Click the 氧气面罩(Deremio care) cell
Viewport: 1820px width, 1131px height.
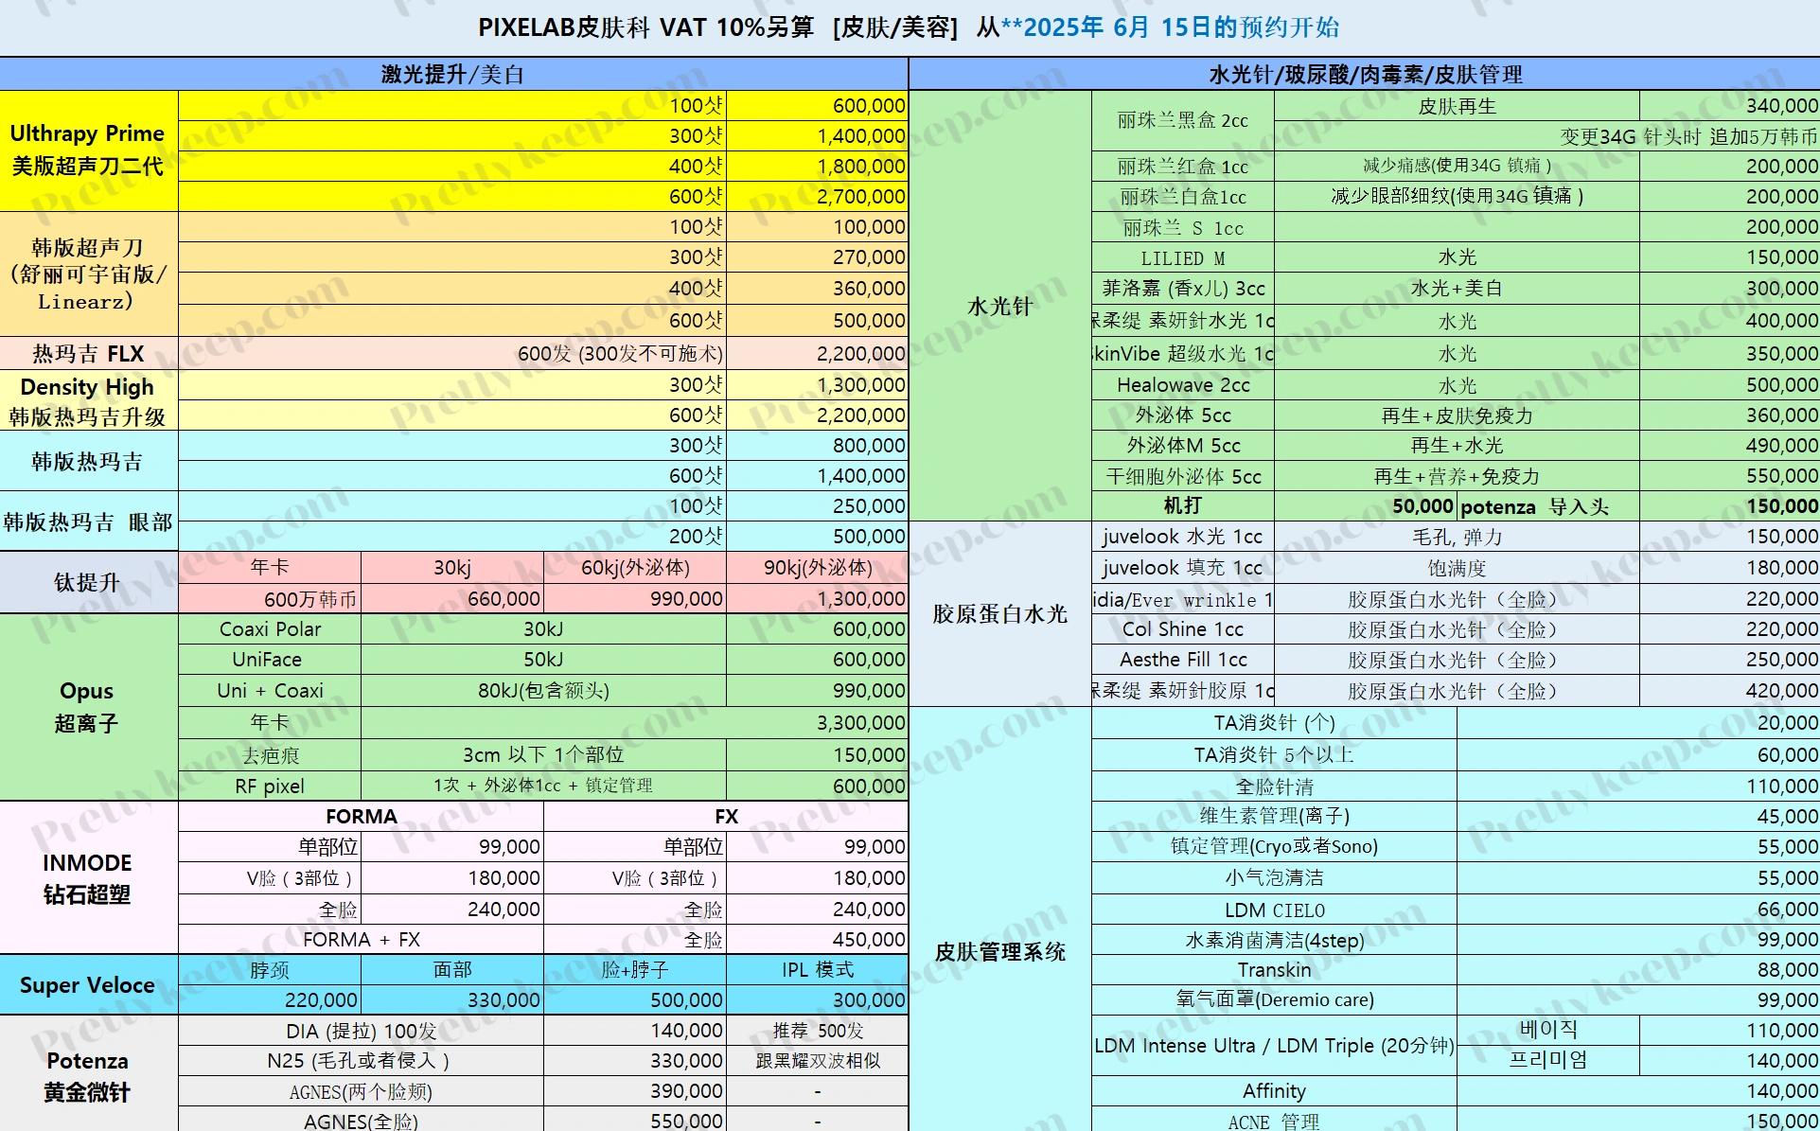coord(1274,999)
